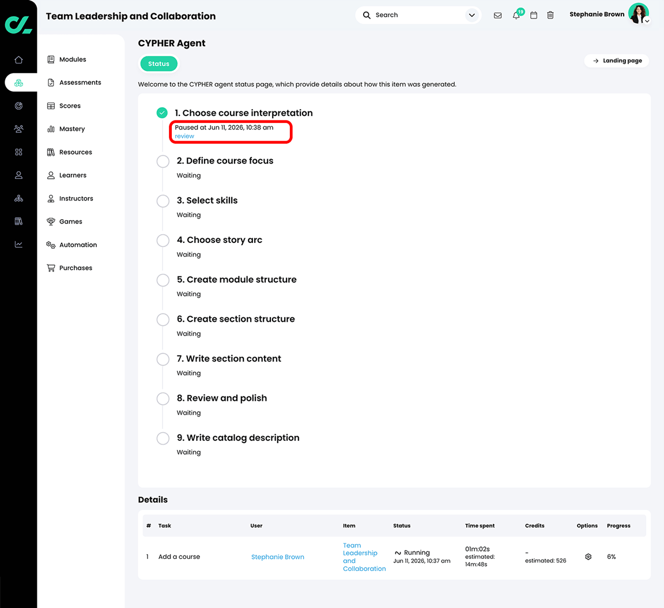Open the Stephanie Brown user link in table
The width and height of the screenshot is (664, 608).
[x=277, y=557]
